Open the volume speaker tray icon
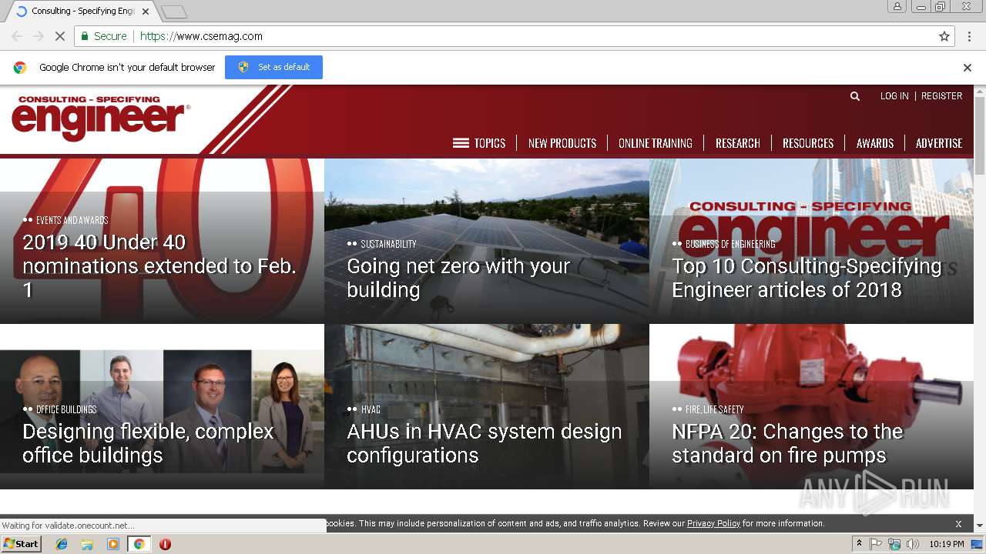 [x=913, y=544]
